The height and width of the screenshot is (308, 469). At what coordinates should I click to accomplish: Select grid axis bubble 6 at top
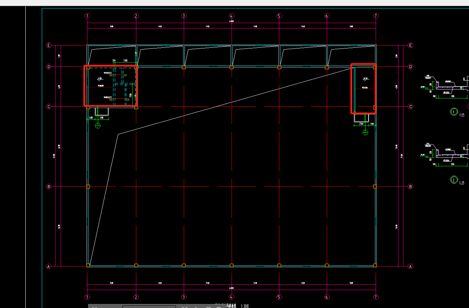pyautogui.click(x=327, y=16)
